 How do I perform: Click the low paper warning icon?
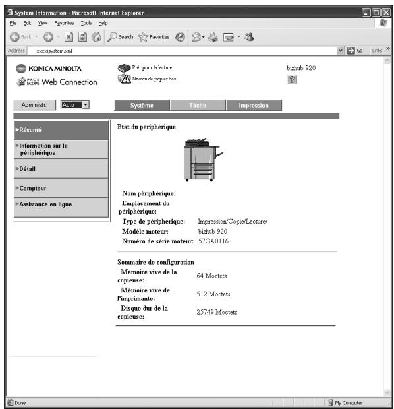[x=125, y=79]
